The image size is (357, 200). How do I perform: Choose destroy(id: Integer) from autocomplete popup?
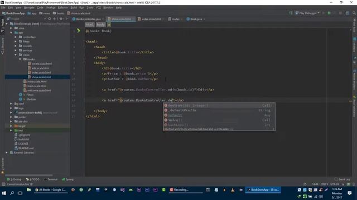219,106
